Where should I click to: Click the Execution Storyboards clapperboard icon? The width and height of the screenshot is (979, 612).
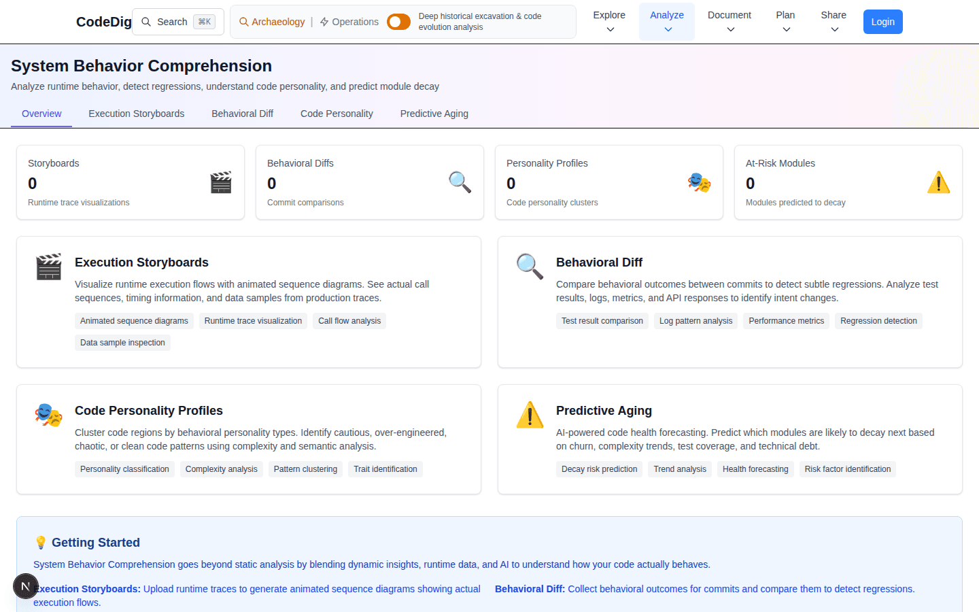[48, 266]
